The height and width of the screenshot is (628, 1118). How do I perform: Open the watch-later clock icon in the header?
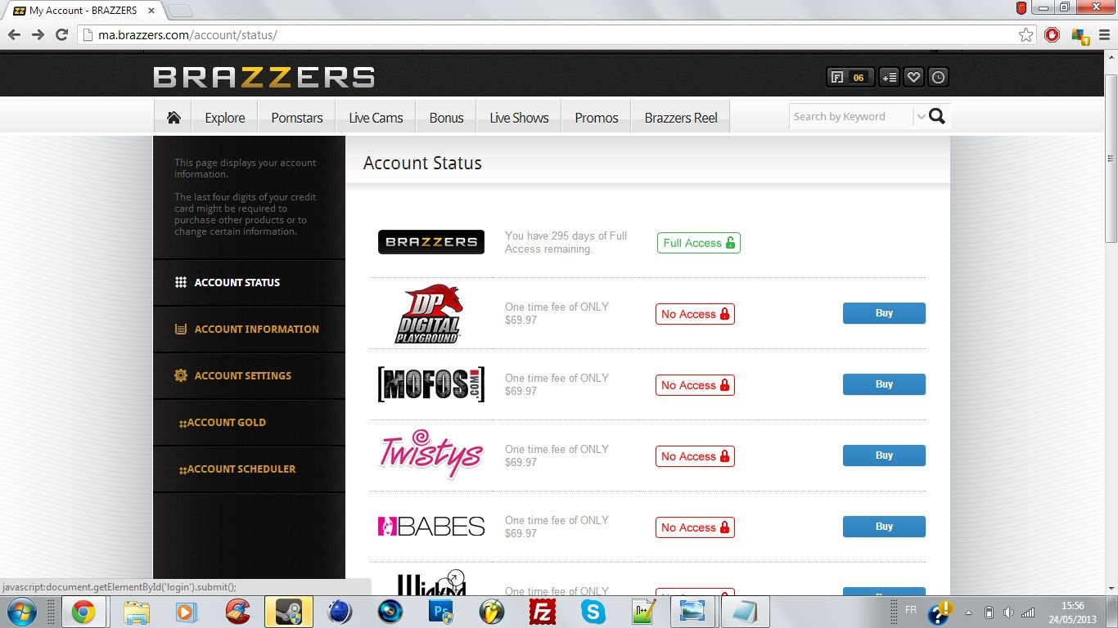pyautogui.click(x=938, y=78)
